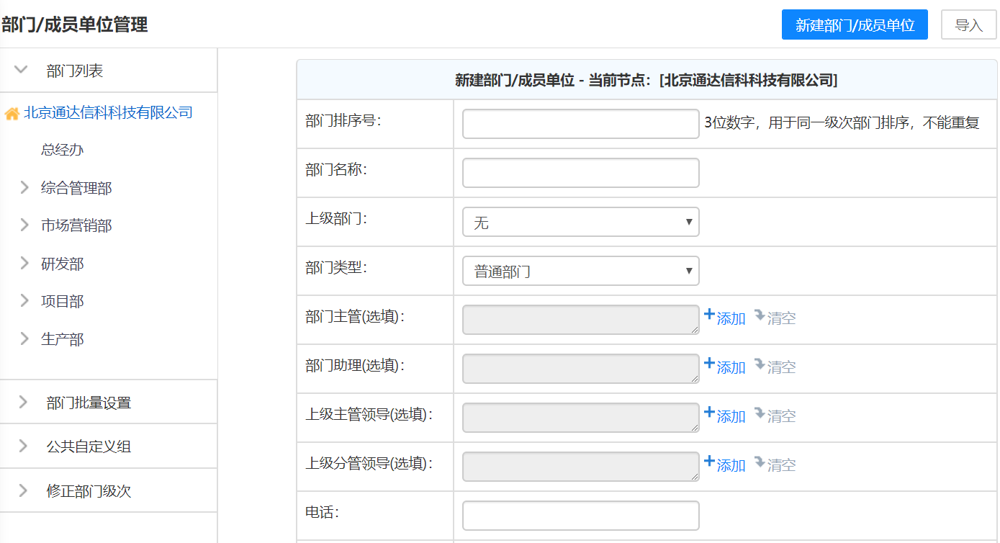Click the clear icon for 上级主管领导

pyautogui.click(x=760, y=413)
